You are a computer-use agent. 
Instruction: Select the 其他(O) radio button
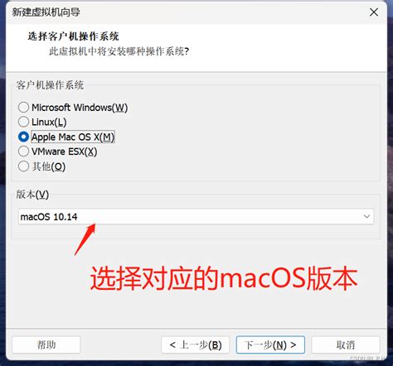click(23, 166)
